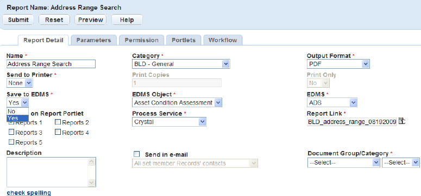Expand the Output Format PDF dropdown
Image resolution: width=421 pixels, height=196 pixels.
click(x=338, y=64)
